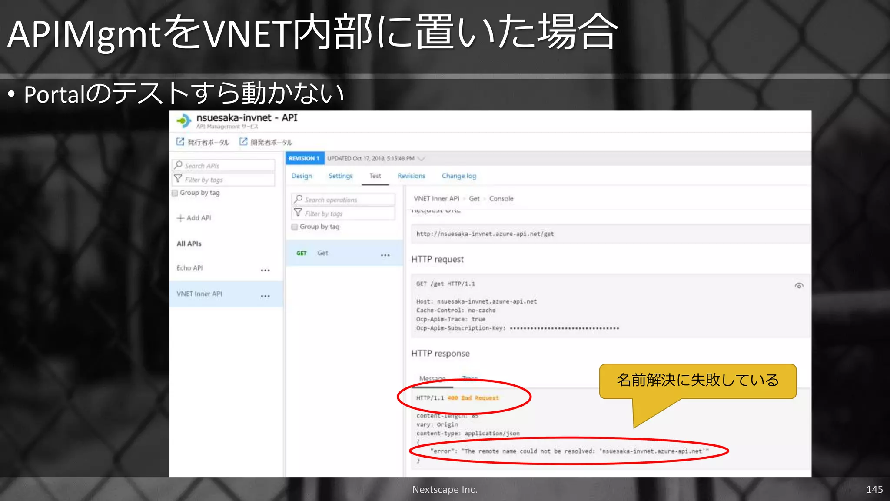Click the request URL text box
The image size is (890, 501).
(611, 234)
